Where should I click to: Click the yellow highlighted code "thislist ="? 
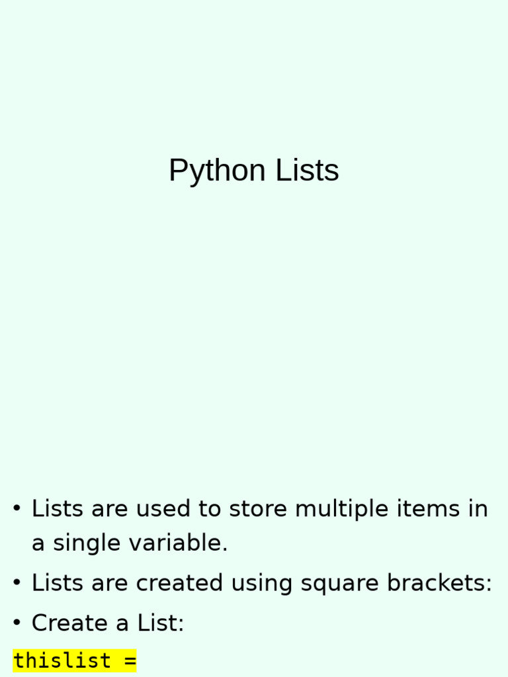click(74, 660)
